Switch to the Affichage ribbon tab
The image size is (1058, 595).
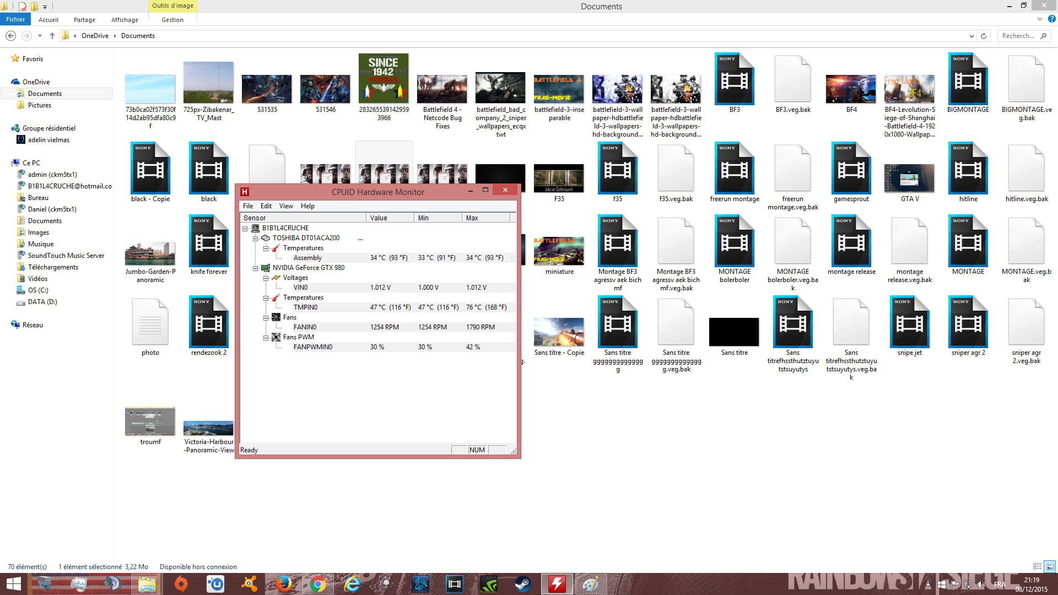tap(125, 20)
